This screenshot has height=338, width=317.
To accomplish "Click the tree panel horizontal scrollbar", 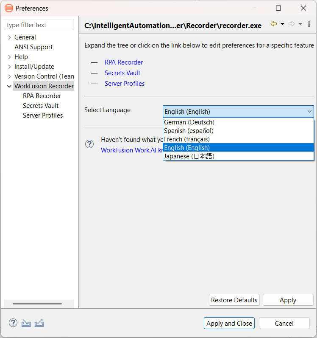I will point(37,304).
